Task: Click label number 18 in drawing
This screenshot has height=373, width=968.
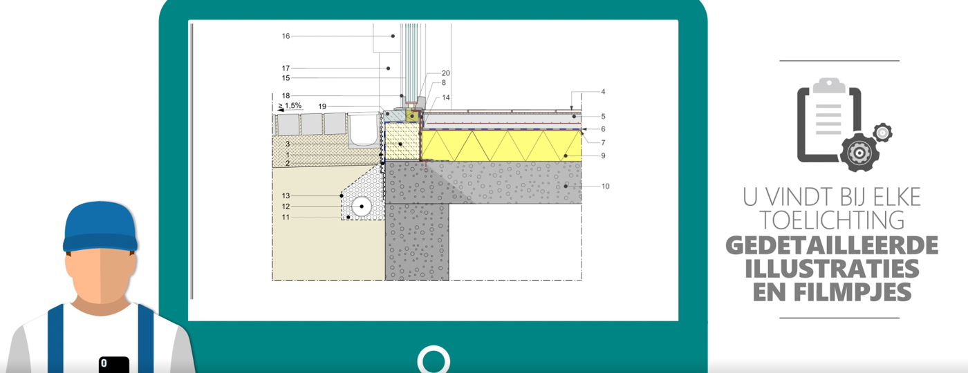Action: click(x=286, y=95)
